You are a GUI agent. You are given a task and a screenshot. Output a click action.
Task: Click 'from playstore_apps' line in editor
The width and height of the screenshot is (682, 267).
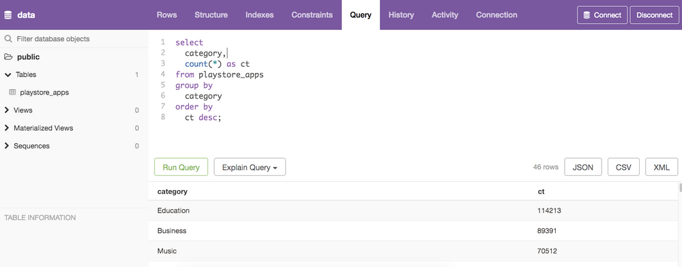click(220, 75)
